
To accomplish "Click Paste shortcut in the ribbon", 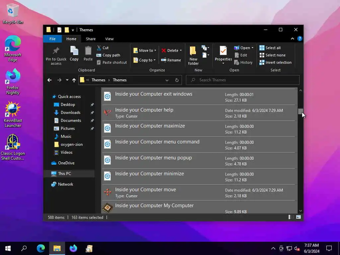I will coord(112,62).
